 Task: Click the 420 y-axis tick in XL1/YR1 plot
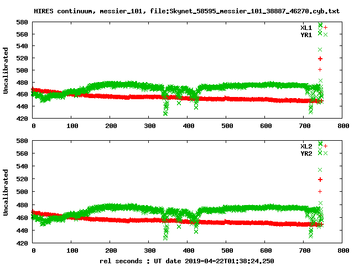click(x=22, y=118)
